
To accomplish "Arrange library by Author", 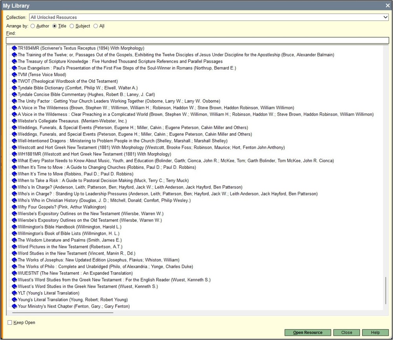I will click(33, 26).
